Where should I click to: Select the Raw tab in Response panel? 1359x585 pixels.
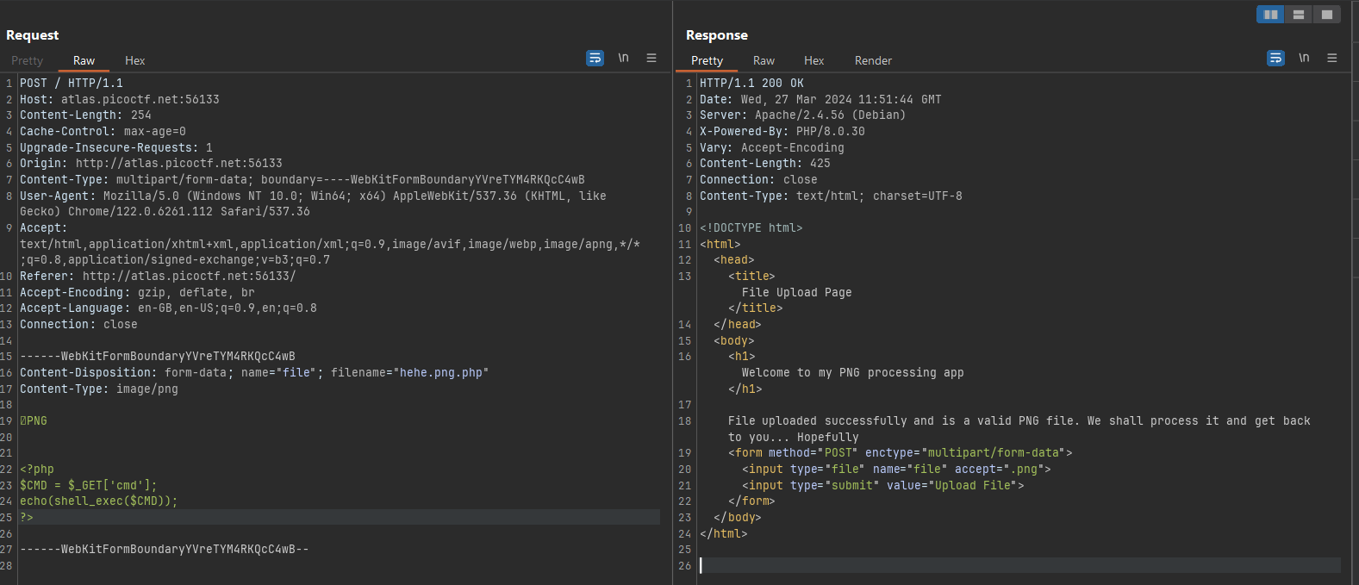pos(764,60)
